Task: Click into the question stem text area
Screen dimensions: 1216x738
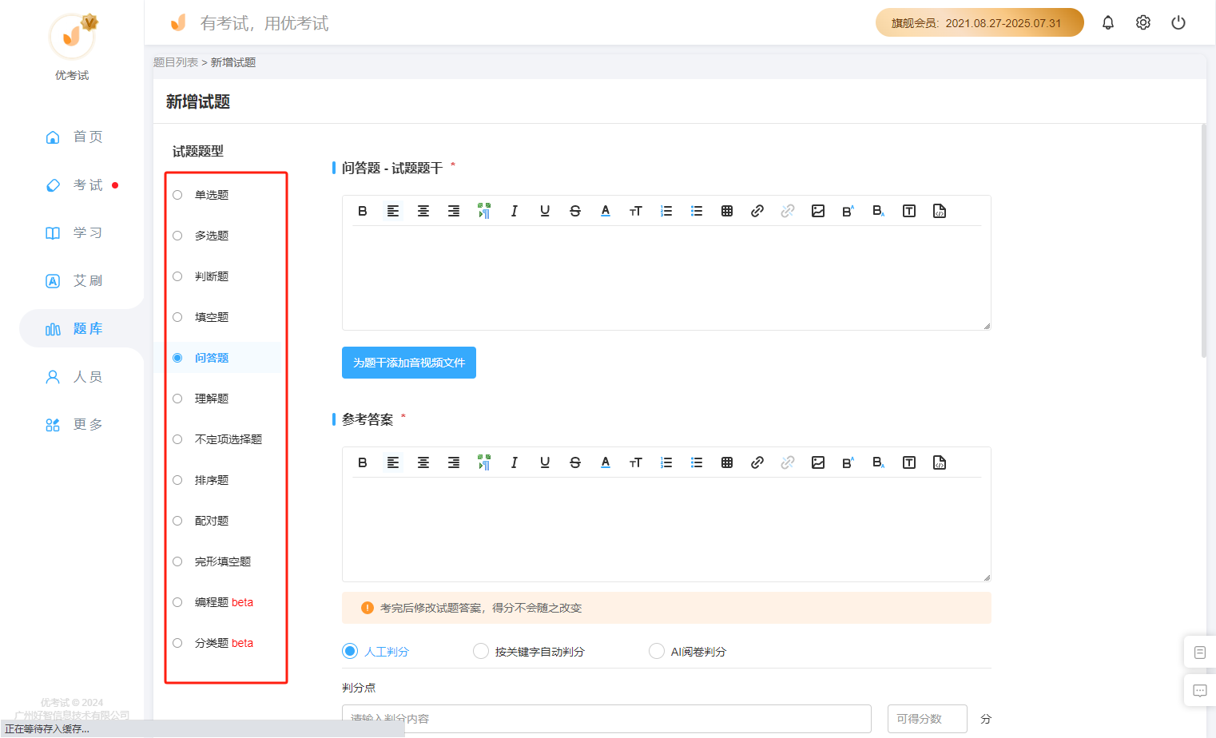Action: (666, 277)
